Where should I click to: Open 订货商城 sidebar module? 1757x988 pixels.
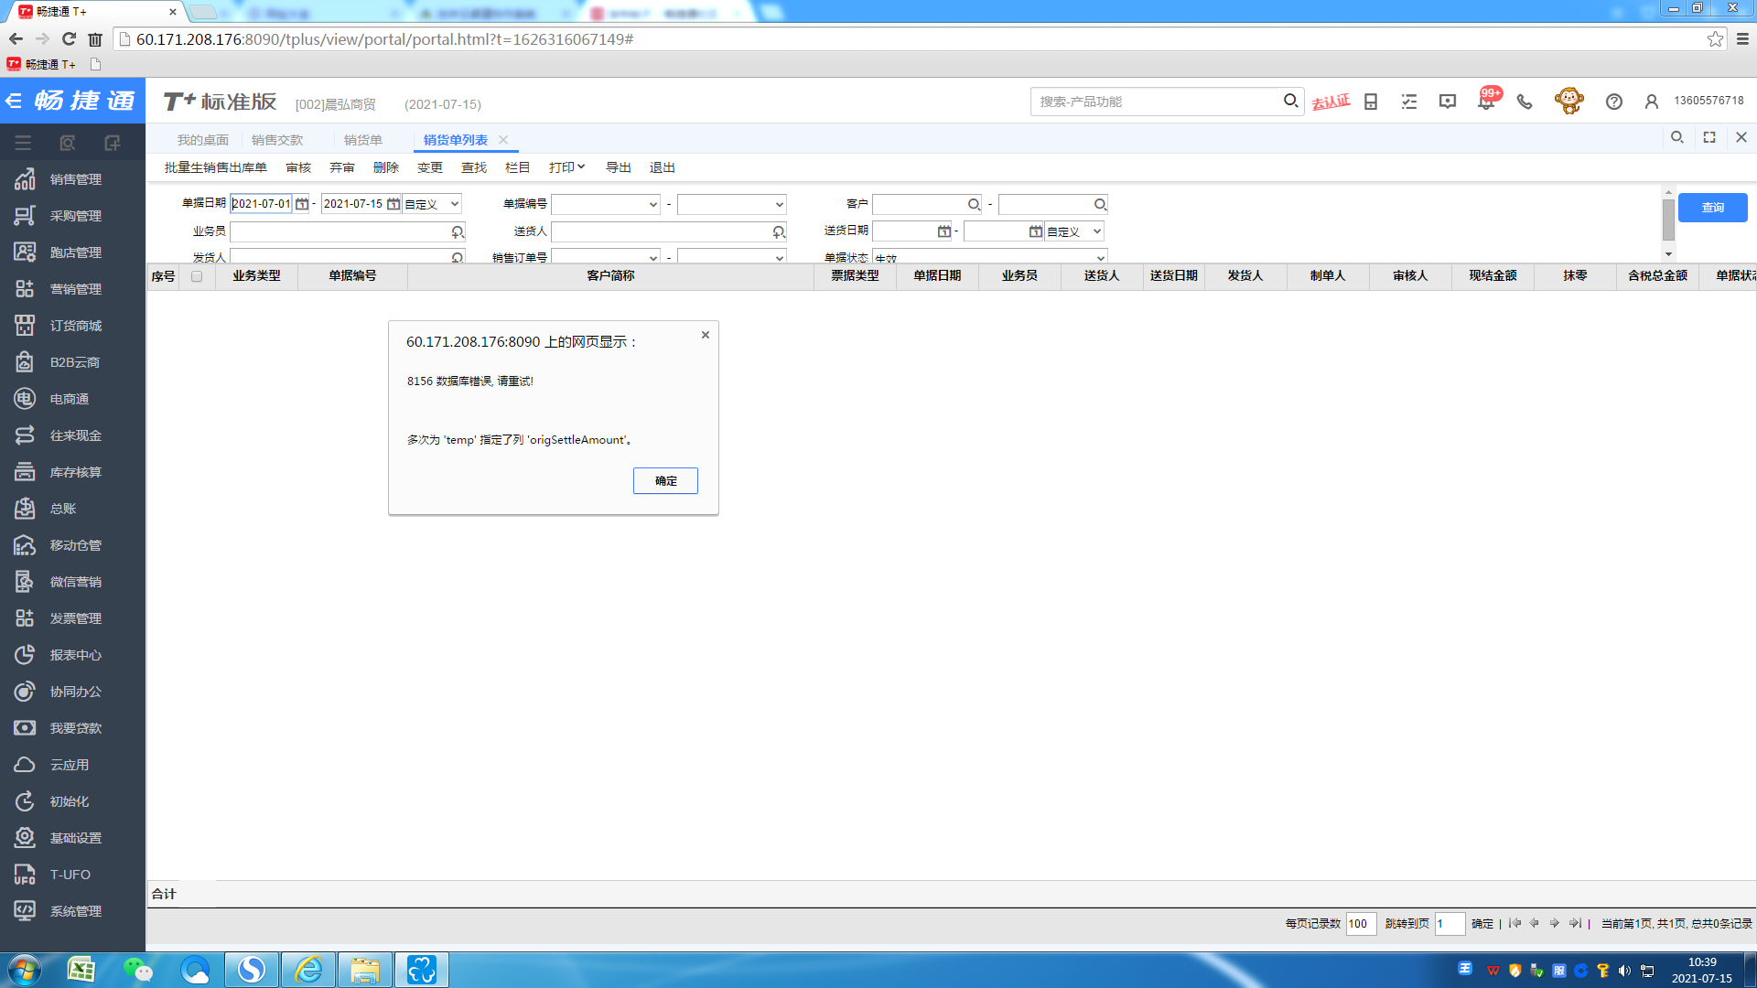(x=73, y=326)
